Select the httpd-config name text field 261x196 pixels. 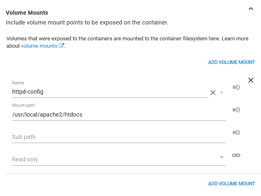(110, 92)
